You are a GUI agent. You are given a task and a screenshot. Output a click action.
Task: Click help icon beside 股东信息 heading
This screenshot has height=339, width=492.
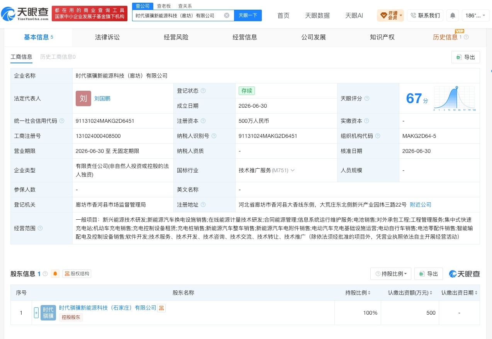coord(45,274)
